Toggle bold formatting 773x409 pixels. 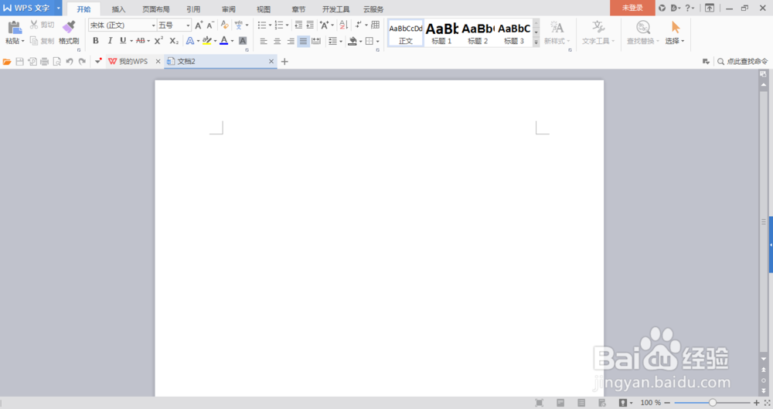(96, 41)
